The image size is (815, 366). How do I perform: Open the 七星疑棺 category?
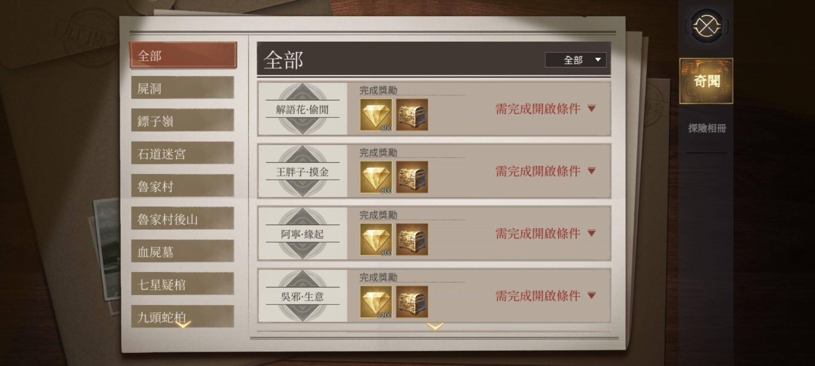click(182, 284)
